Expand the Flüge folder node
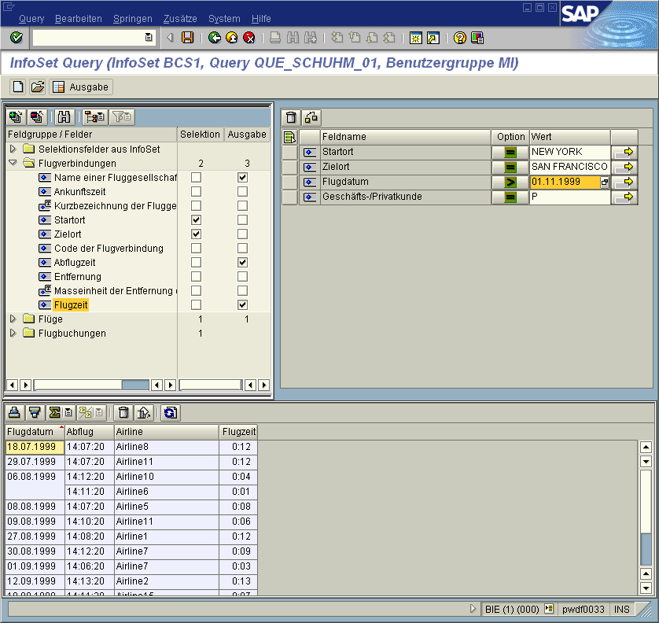The width and height of the screenshot is (659, 623). [x=13, y=319]
